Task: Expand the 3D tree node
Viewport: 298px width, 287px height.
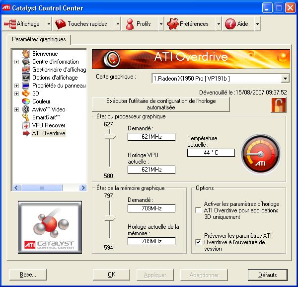Action: [16, 94]
